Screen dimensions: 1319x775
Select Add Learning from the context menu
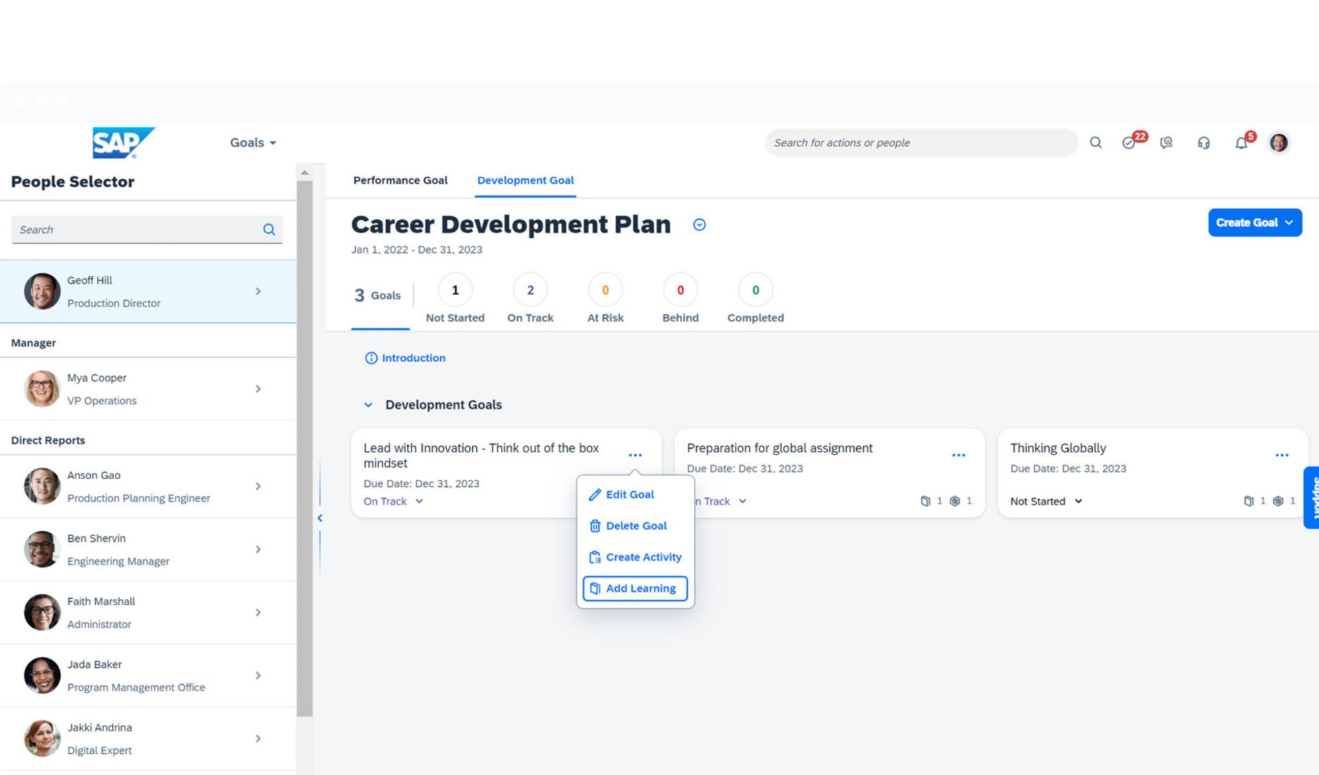click(x=633, y=588)
